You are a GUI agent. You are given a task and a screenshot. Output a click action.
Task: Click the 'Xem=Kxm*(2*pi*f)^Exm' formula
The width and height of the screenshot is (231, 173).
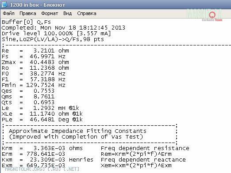[136, 165]
